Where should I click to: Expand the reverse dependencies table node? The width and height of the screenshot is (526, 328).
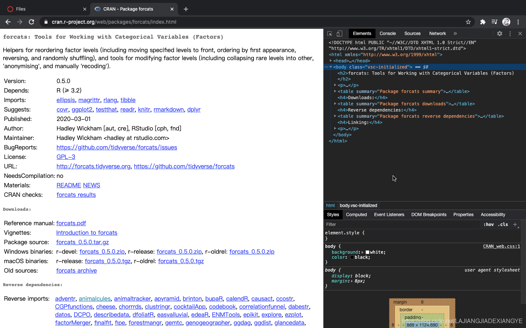pos(335,116)
